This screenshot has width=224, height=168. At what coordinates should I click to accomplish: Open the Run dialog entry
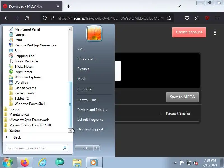pos(17,51)
